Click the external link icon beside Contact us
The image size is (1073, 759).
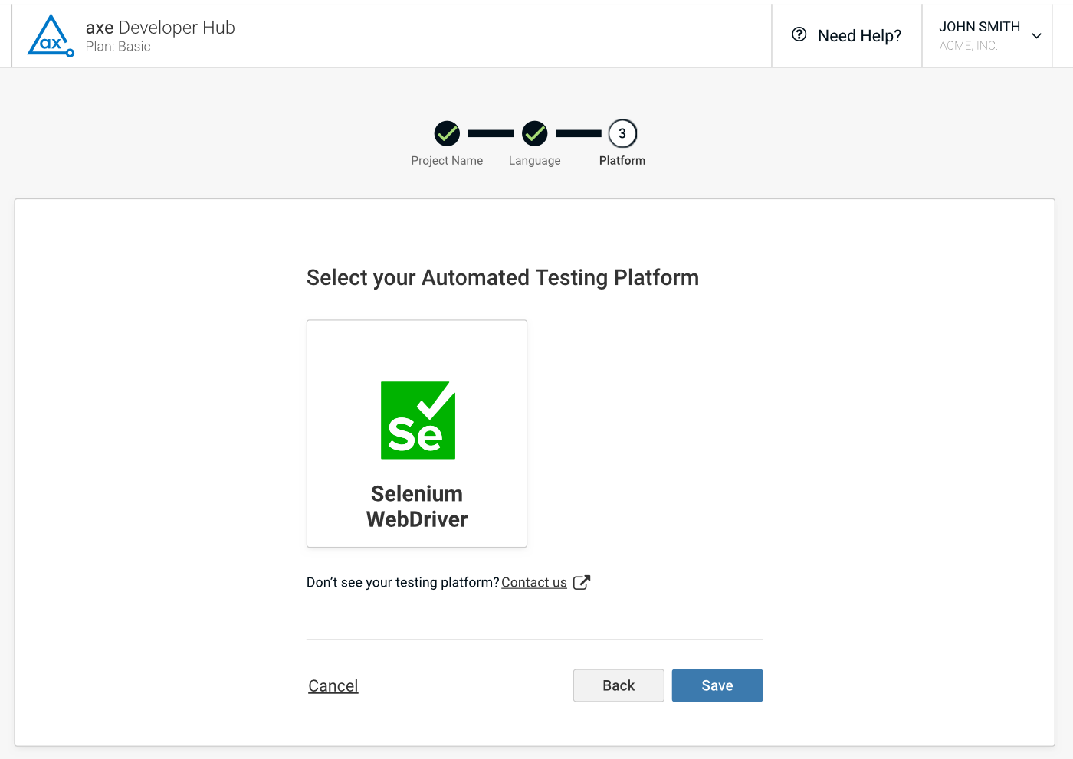point(582,582)
